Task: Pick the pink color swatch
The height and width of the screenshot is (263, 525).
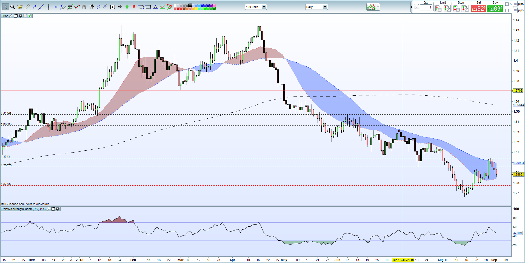Action: click(x=214, y=5)
